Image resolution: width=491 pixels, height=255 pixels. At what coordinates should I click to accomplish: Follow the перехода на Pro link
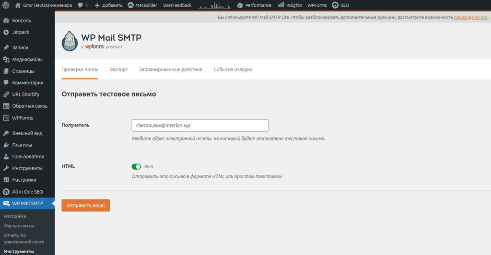(x=471, y=17)
